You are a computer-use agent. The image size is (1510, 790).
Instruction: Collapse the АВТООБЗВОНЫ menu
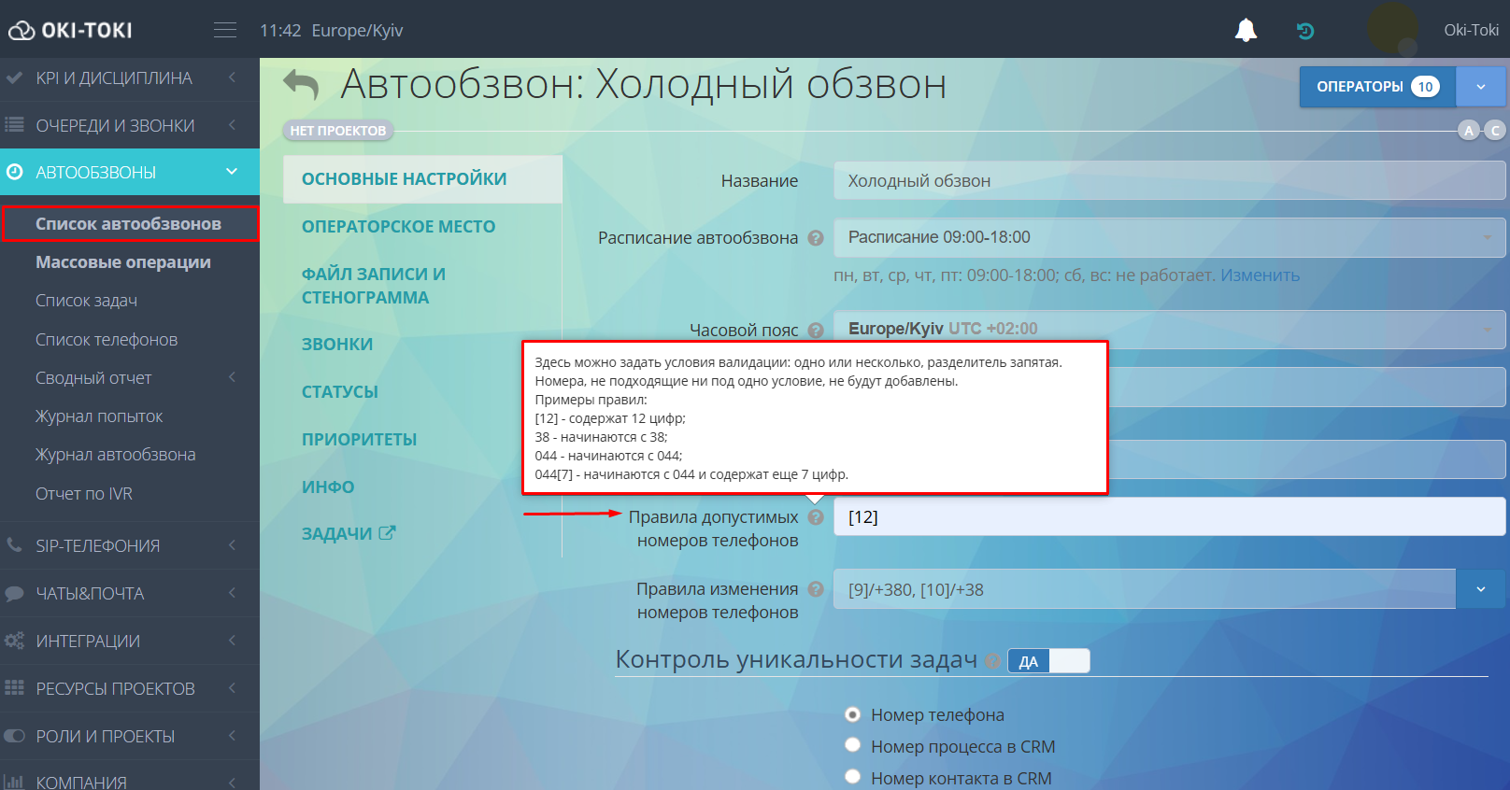pyautogui.click(x=232, y=172)
